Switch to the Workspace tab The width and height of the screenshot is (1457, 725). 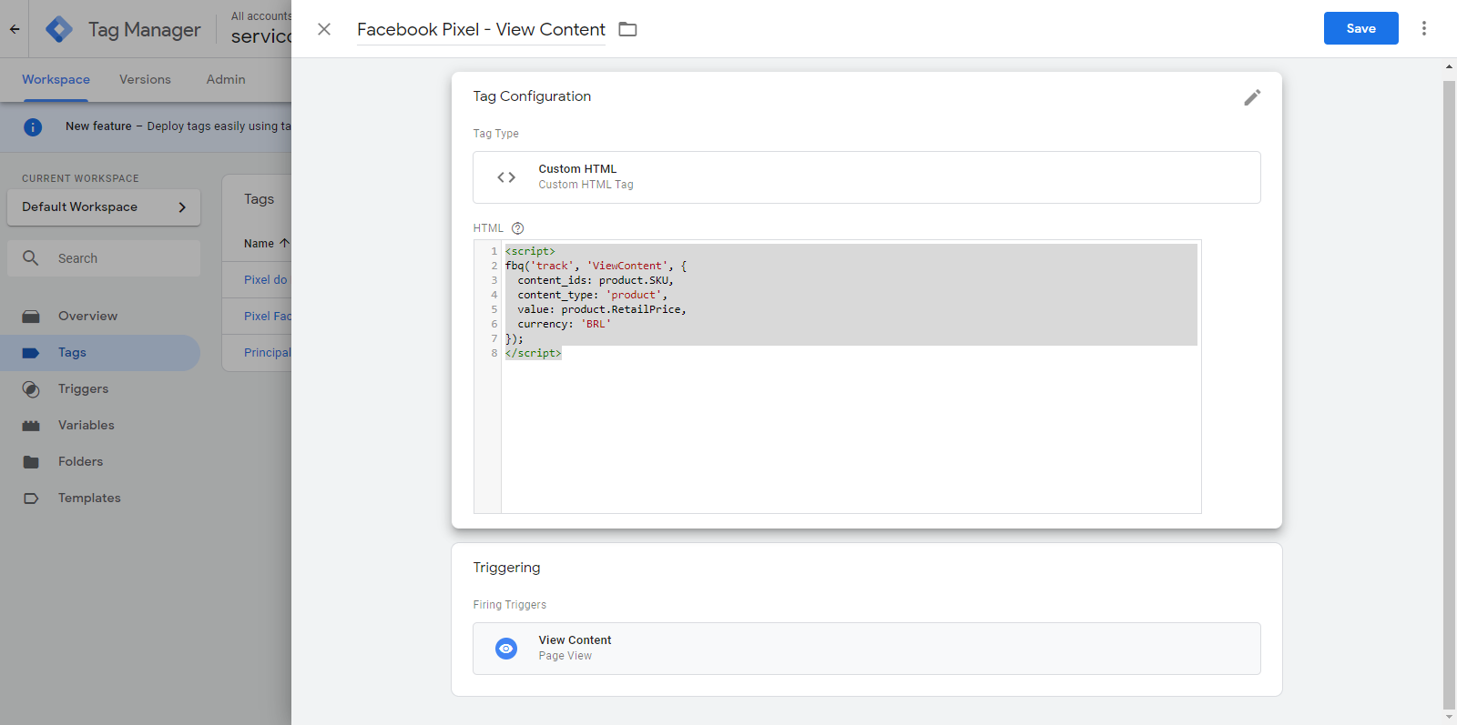tap(56, 80)
